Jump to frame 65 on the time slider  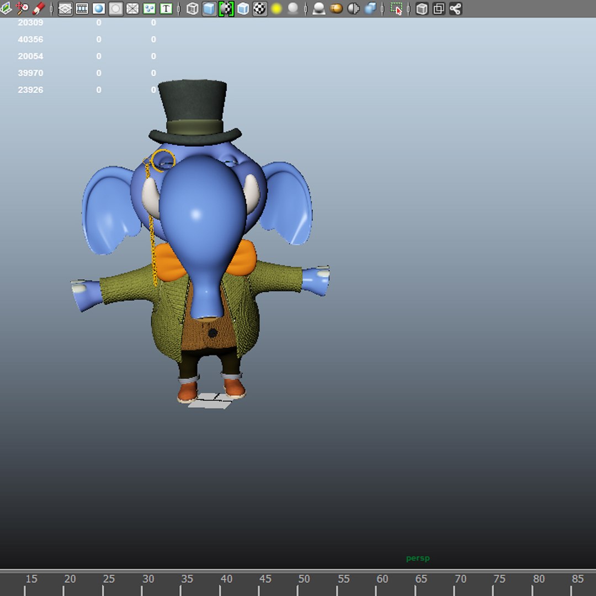click(x=421, y=579)
